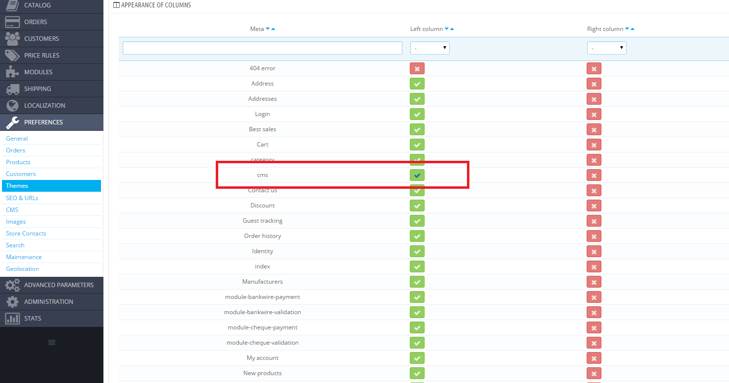Screen dimensions: 729x383
Task: Open the Right column filter dropdown
Action: click(606, 48)
